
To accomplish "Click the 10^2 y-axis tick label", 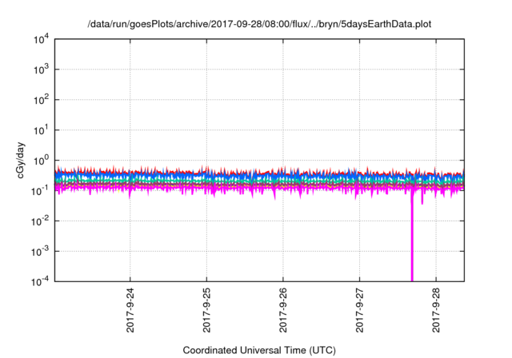I will [41, 100].
